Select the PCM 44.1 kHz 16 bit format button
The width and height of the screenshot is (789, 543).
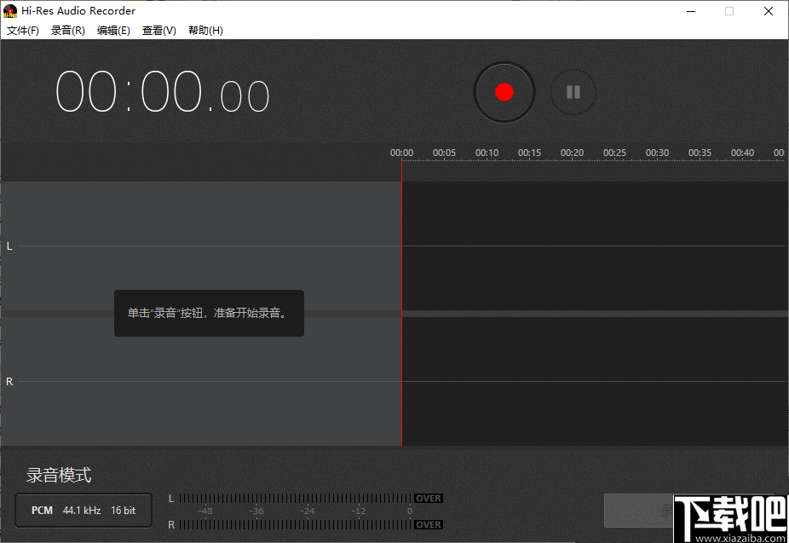(83, 510)
